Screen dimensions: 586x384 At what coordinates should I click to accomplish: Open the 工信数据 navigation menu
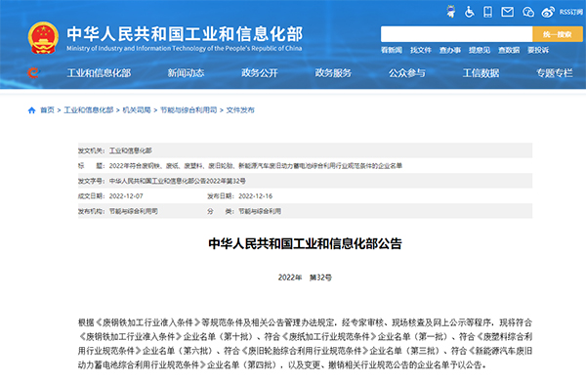point(481,73)
